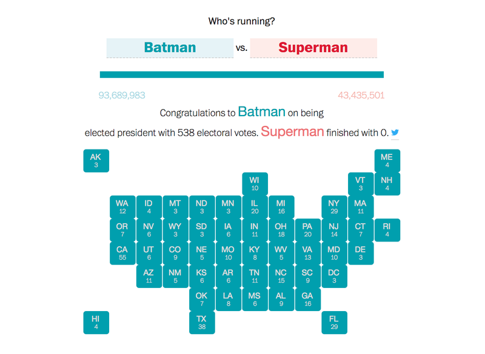485x354 pixels.
Task: Click the Maine ME tile
Action: (x=387, y=161)
